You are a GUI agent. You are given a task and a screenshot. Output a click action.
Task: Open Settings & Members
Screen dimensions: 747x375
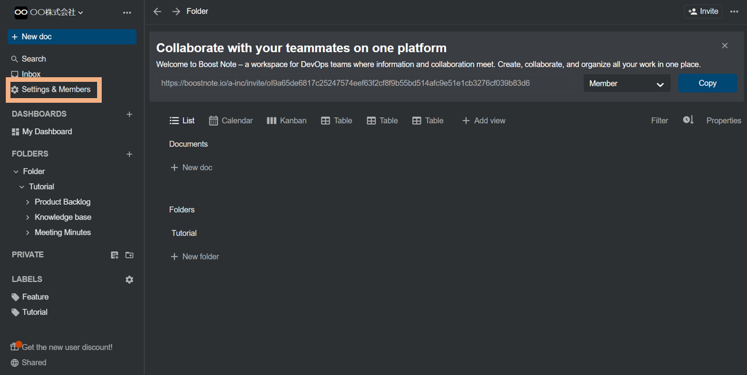click(51, 89)
